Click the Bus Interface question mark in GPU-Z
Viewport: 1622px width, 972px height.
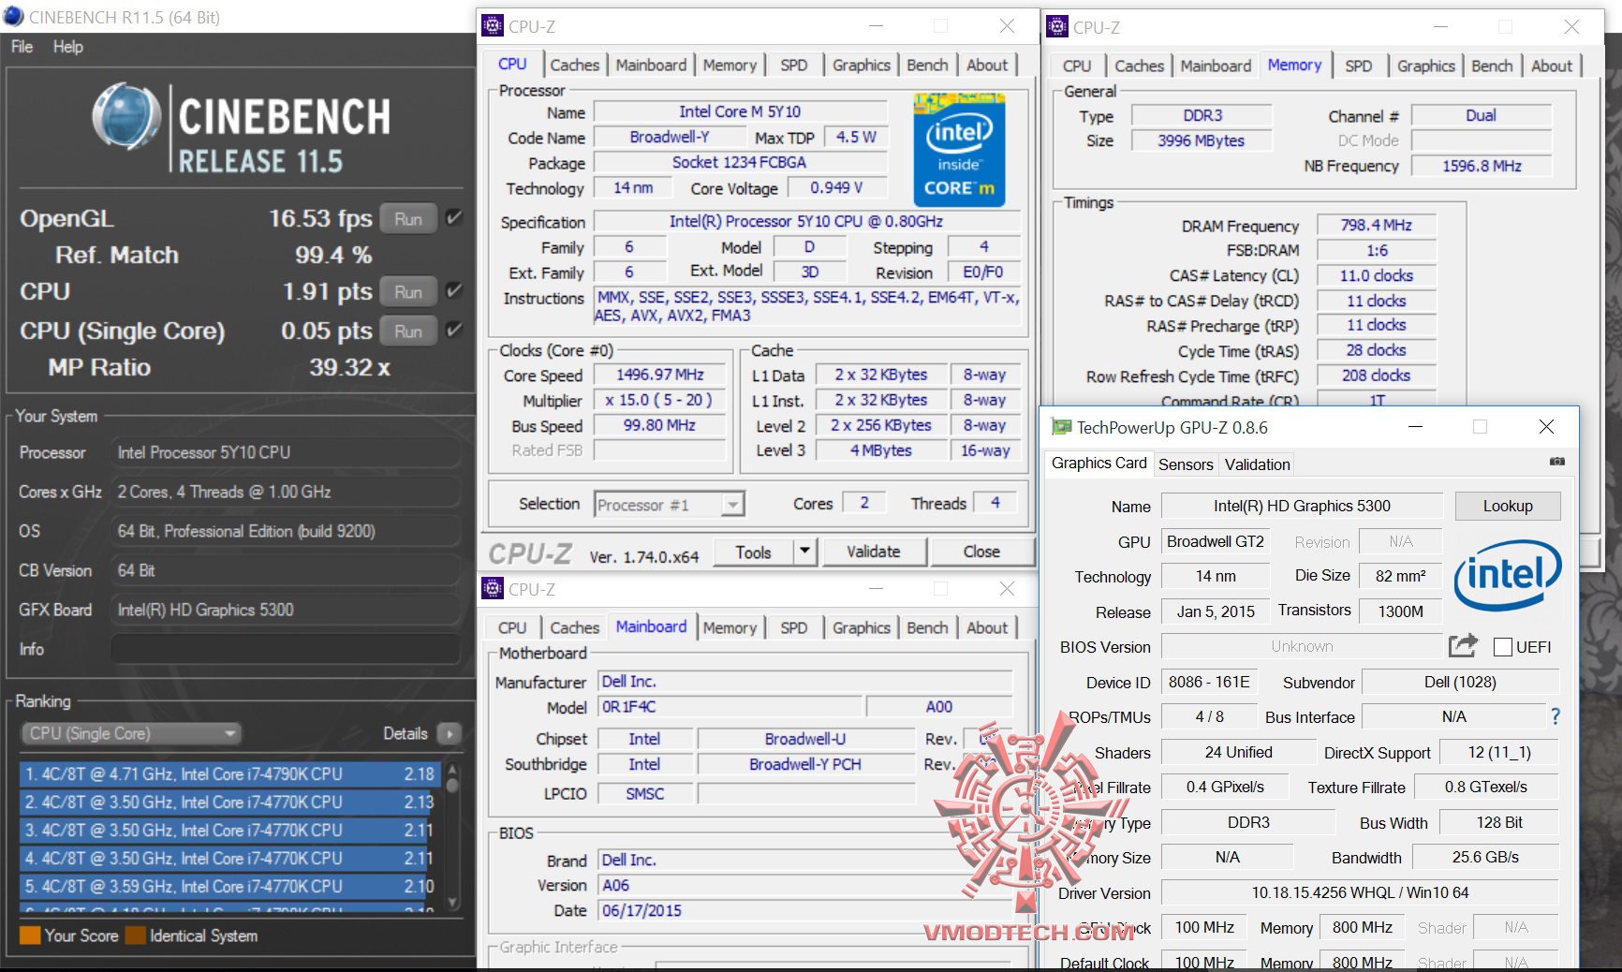point(1556,716)
